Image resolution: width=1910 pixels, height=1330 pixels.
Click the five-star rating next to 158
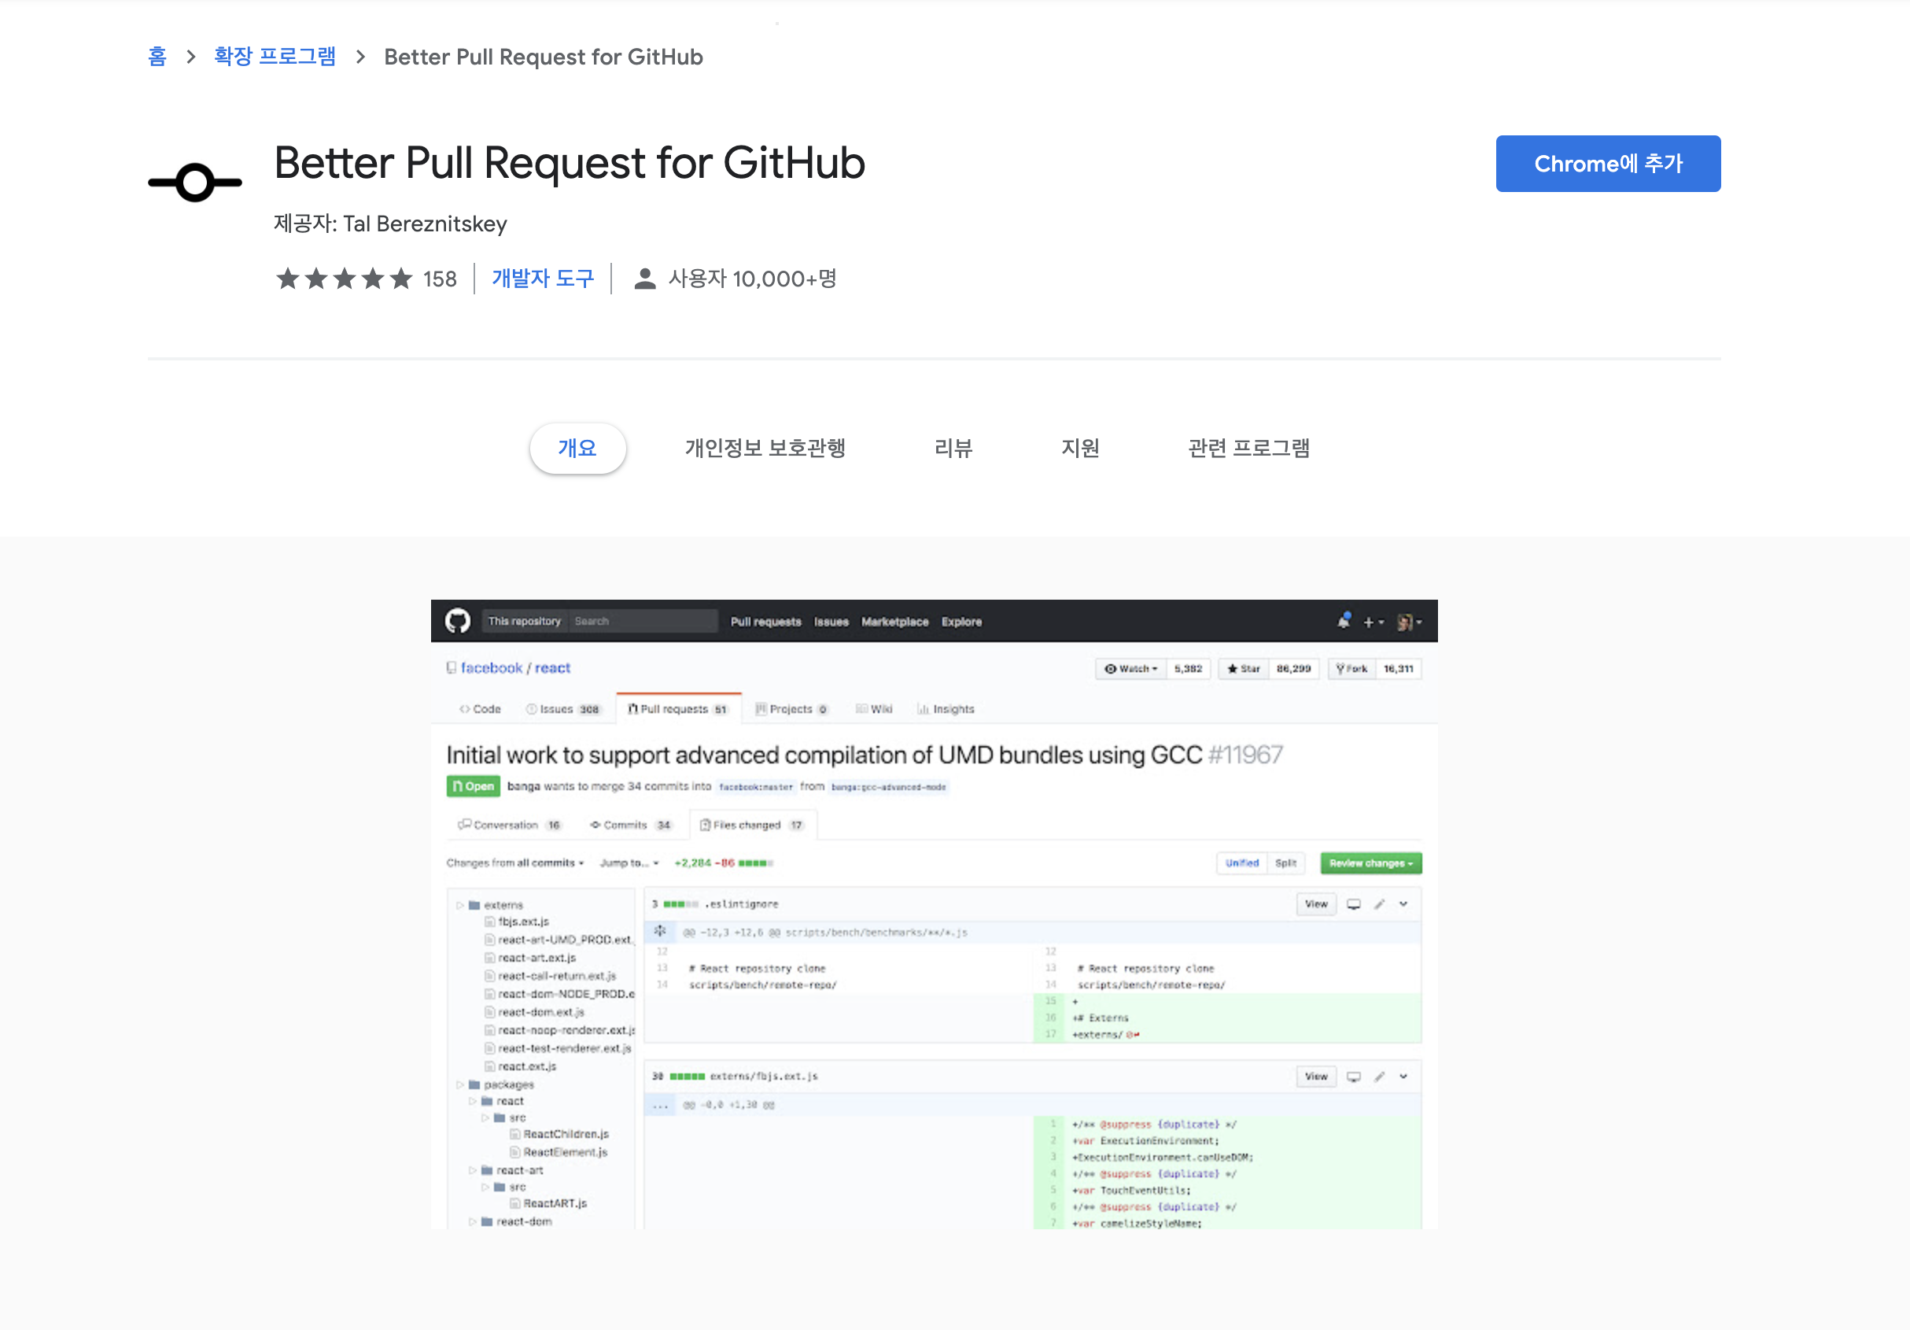[x=345, y=279]
